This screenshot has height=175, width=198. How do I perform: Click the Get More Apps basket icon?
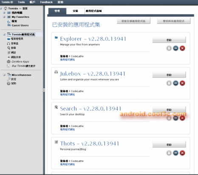click(x=8, y=62)
